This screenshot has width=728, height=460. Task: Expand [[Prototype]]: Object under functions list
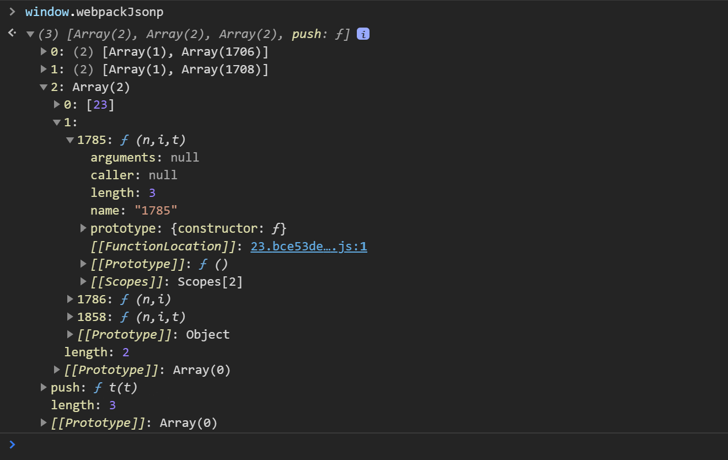pyautogui.click(x=69, y=334)
